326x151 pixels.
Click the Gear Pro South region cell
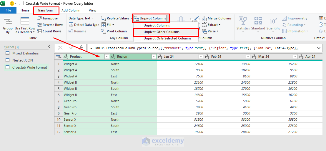(134, 107)
